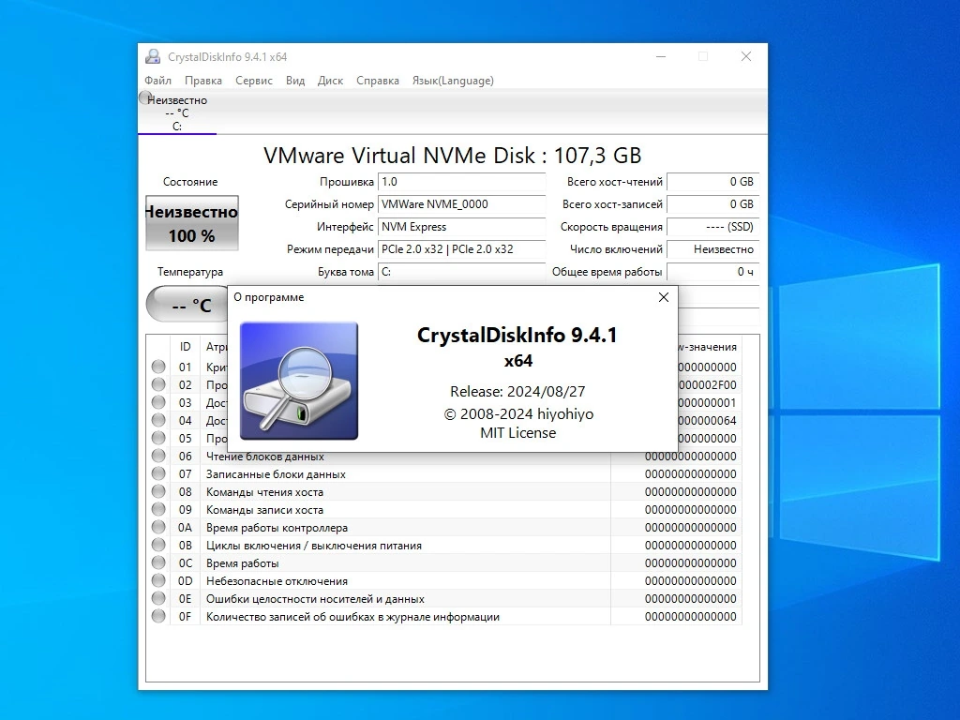Click the VMware Virtual NVMe Disk title
This screenshot has width=960, height=720.
453,156
